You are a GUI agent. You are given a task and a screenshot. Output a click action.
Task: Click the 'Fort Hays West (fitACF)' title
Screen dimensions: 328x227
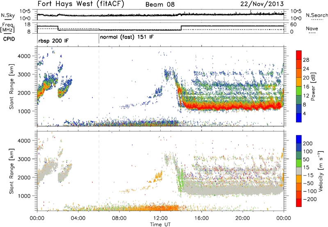pos(80,4)
